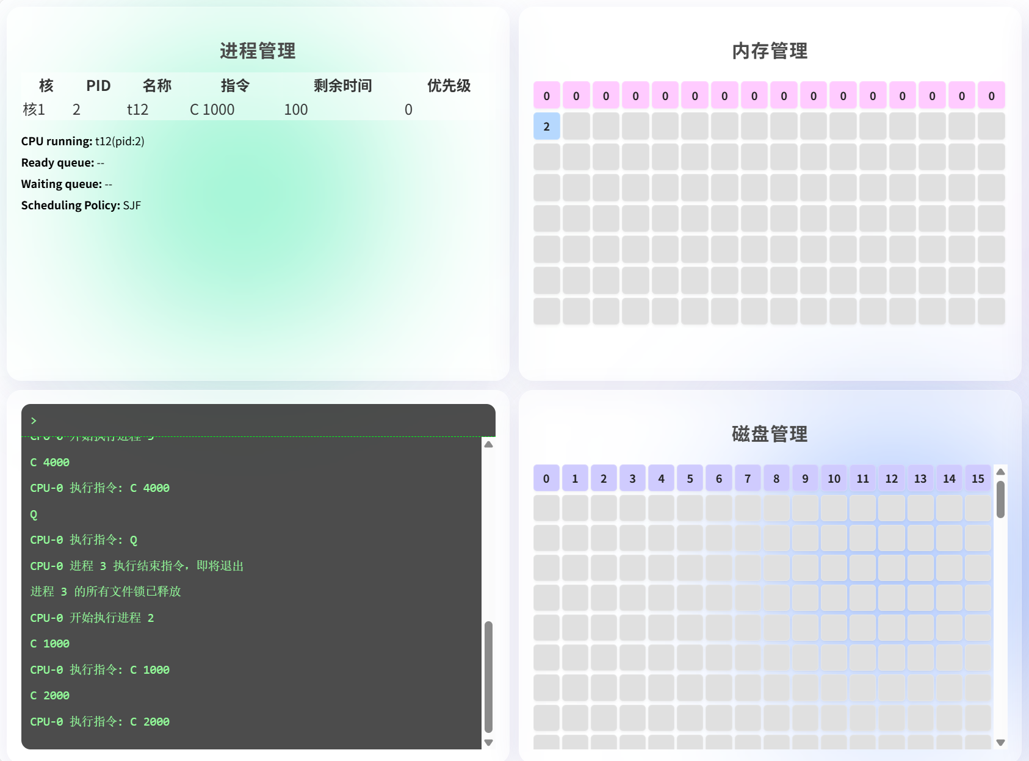Click disk column header 12
1029x761 pixels.
(891, 478)
